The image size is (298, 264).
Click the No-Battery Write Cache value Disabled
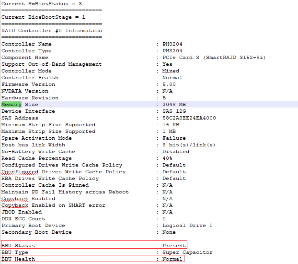pyautogui.click(x=175, y=152)
